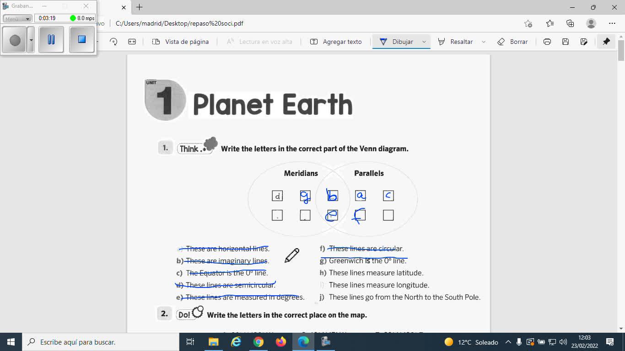
Task: Click the Microsoft Edge taskbar icon
Action: 303,342
